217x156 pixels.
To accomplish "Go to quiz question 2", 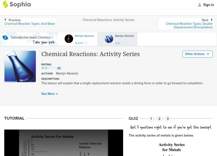I will coord(159,119).
